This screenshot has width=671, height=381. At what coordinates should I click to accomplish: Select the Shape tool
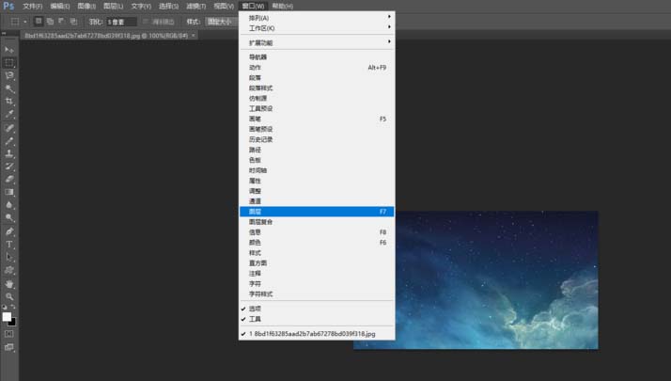click(x=9, y=270)
